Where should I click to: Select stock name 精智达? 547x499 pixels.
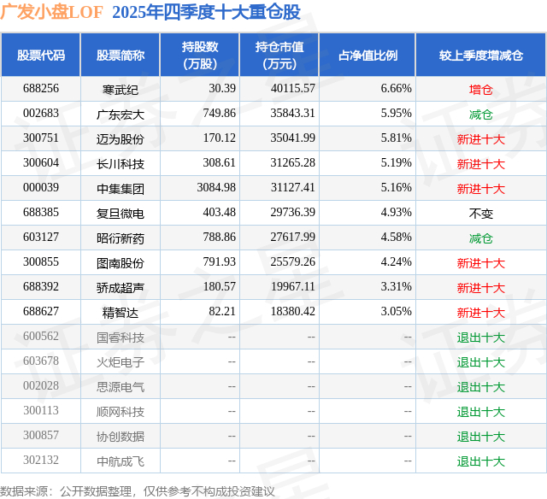coord(121,313)
